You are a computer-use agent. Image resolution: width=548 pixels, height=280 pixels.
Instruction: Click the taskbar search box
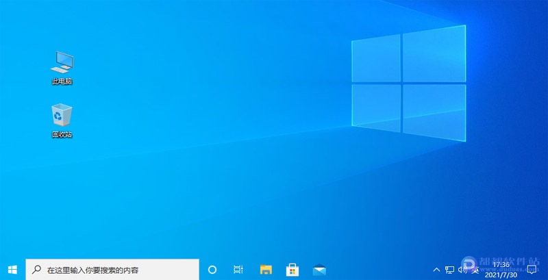click(112, 270)
